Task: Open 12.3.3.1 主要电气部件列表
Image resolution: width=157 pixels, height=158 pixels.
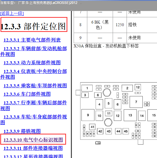Action: (32, 40)
